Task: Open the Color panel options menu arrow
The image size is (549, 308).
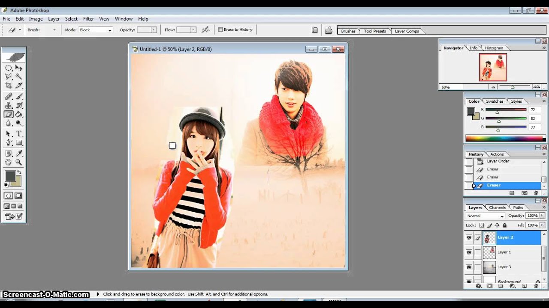Action: pyautogui.click(x=544, y=101)
